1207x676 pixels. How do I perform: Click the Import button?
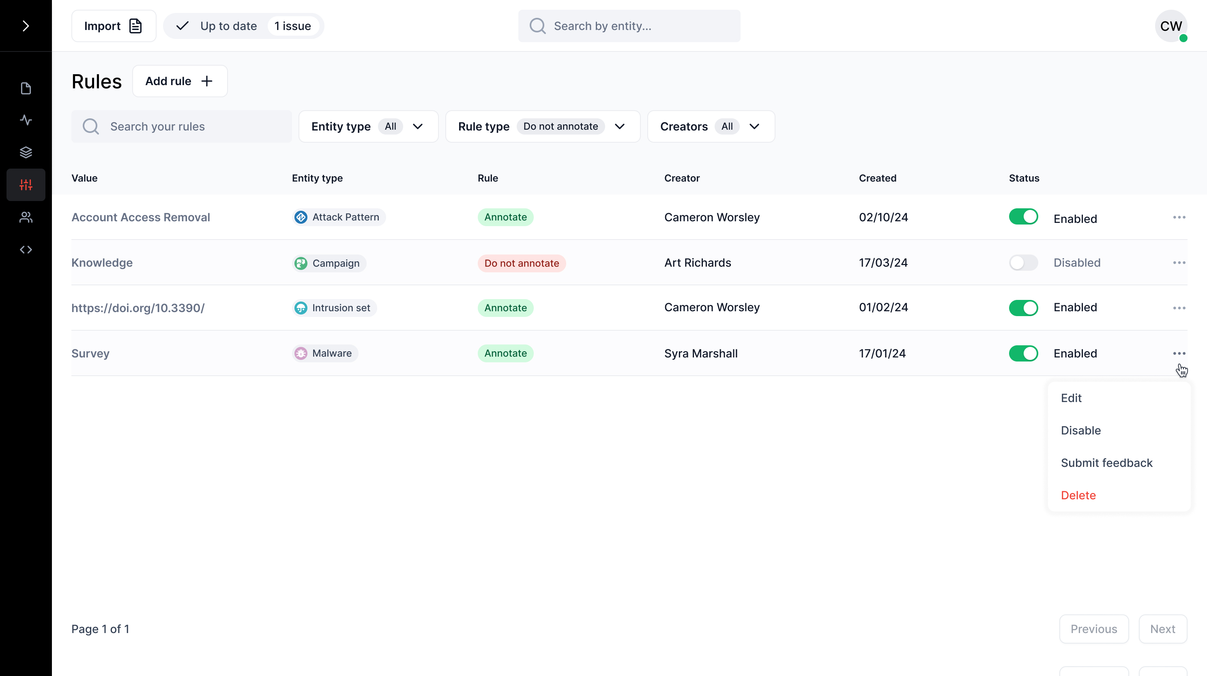point(114,26)
